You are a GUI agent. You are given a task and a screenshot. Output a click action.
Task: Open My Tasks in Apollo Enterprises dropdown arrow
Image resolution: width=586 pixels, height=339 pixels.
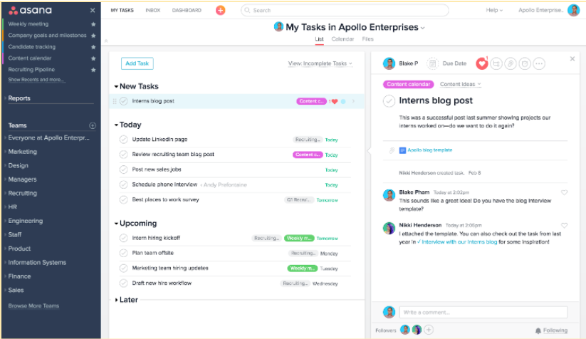click(423, 28)
